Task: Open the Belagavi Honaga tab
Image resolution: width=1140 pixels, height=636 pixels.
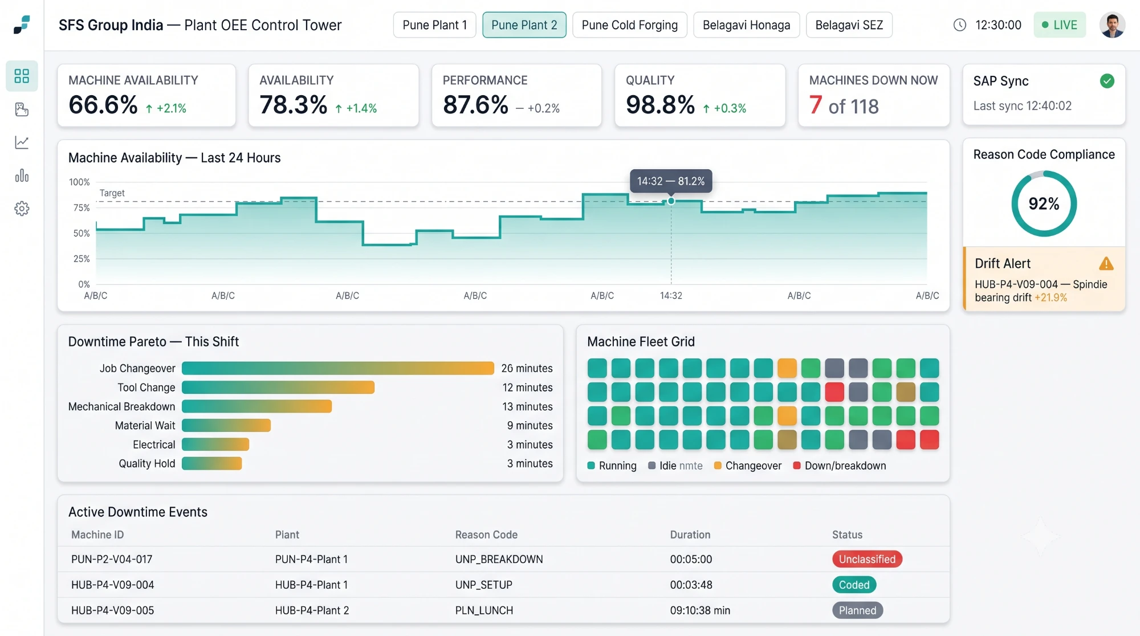Action: pyautogui.click(x=747, y=25)
